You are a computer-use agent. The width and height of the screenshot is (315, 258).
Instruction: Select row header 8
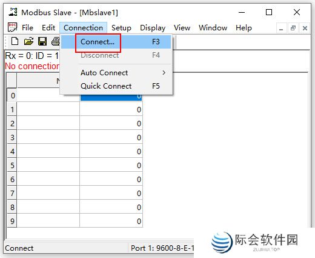(12, 207)
